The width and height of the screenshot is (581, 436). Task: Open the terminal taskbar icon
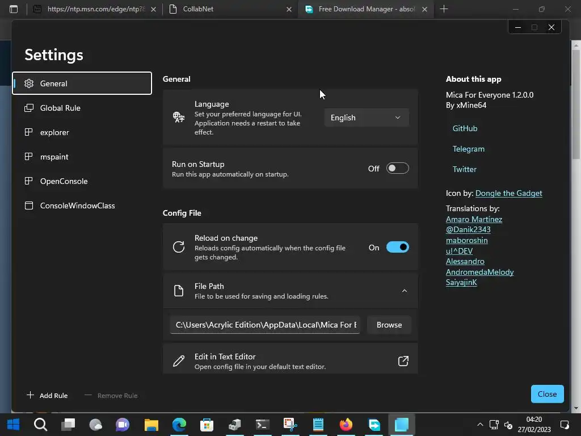[x=262, y=425]
